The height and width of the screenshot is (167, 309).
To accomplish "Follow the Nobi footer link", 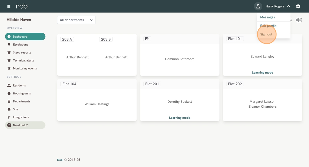I will point(60,160).
